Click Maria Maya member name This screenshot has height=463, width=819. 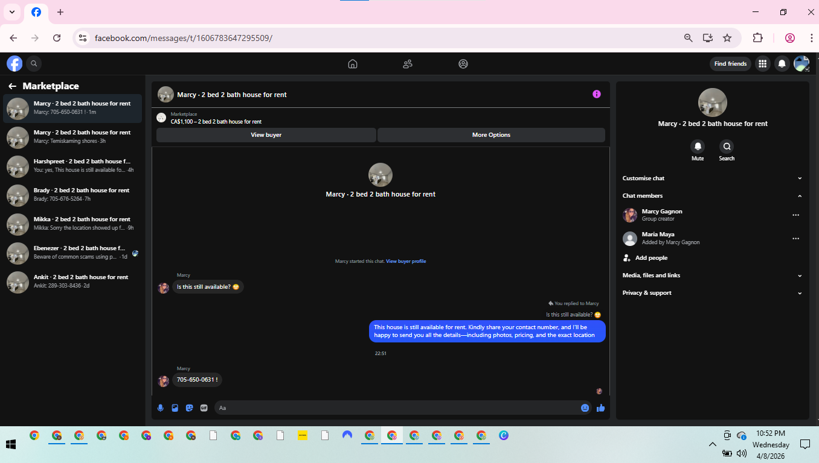click(x=658, y=235)
